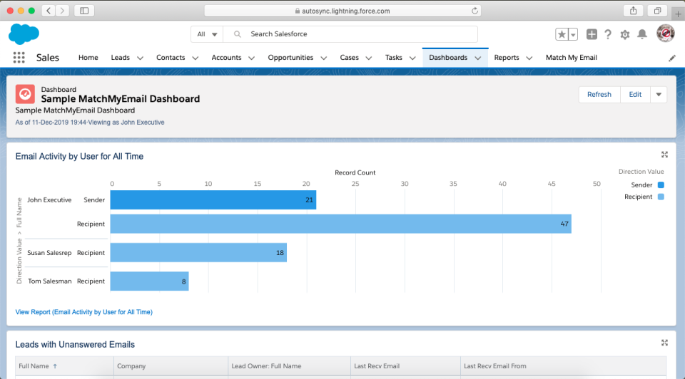Open the Help question mark icon
Image resolution: width=685 pixels, height=379 pixels.
tap(608, 34)
